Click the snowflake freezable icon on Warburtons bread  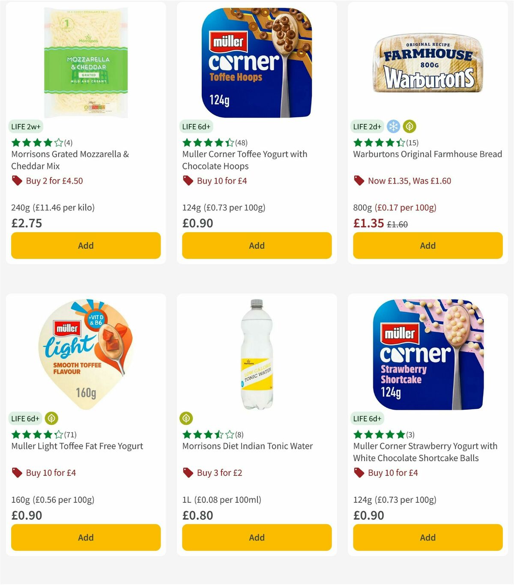[393, 126]
